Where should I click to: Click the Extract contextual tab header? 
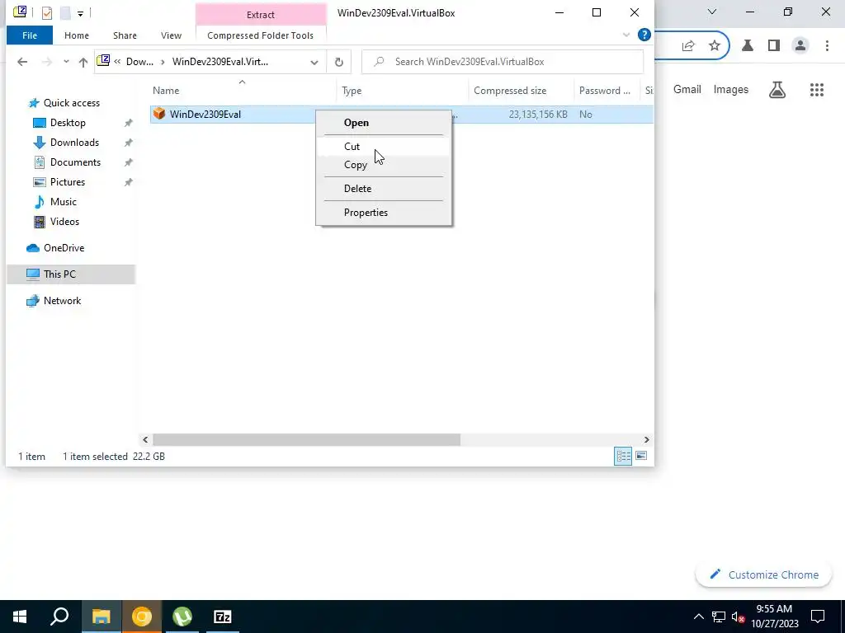click(261, 15)
